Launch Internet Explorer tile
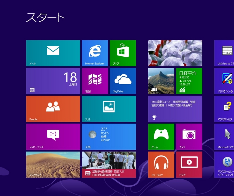The image size is (234, 196). [95, 53]
